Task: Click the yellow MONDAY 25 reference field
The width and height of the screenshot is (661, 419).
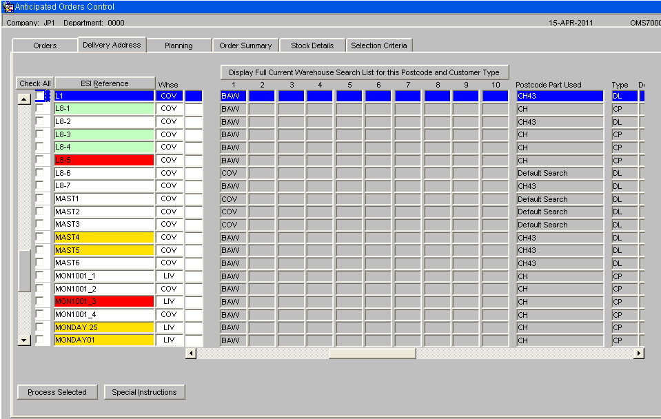Action: coord(104,327)
